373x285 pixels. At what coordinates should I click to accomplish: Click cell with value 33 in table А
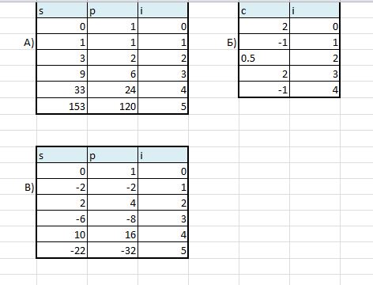[62, 89]
